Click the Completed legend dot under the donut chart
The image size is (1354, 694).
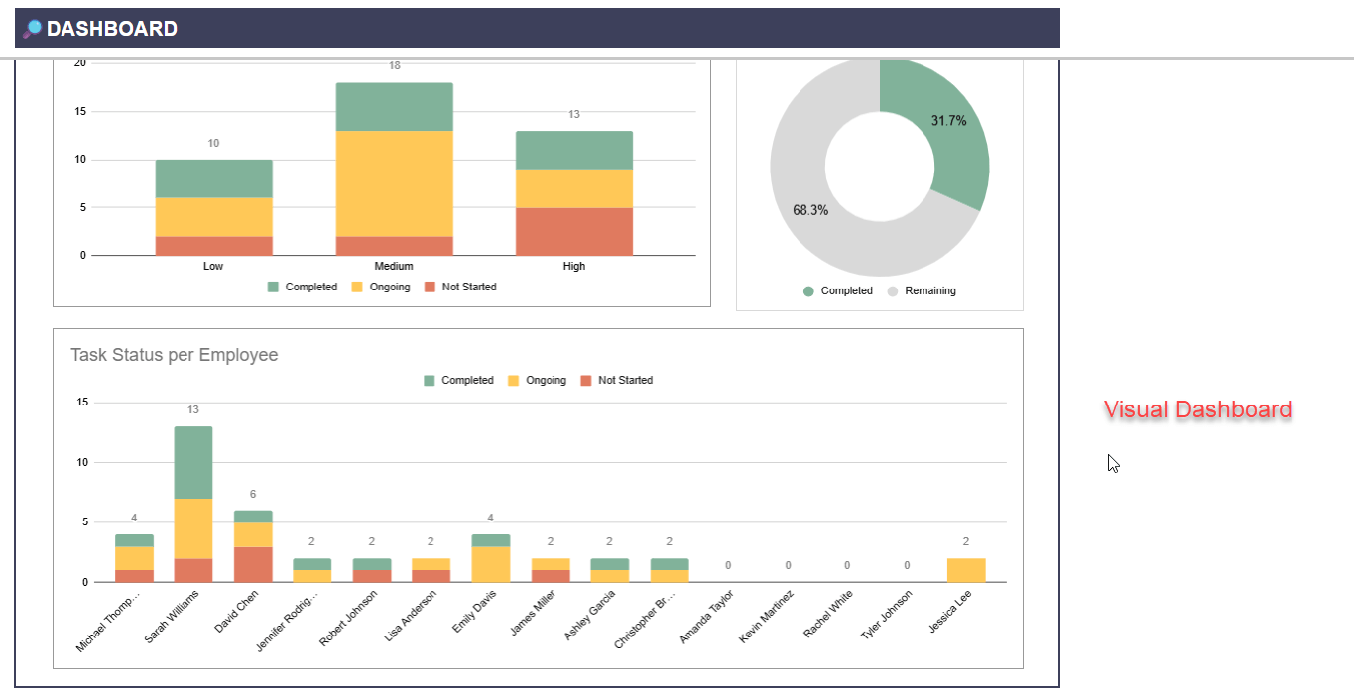[808, 290]
